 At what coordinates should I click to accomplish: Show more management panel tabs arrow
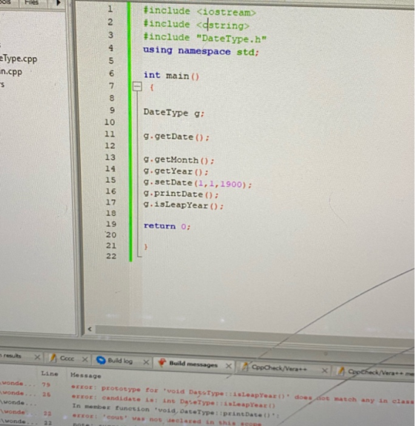[x=58, y=3]
